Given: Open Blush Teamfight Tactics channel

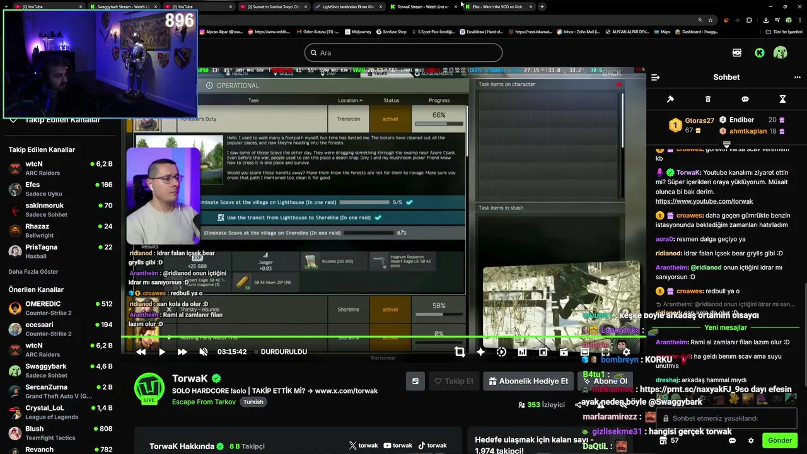Looking at the screenshot, I should pyautogui.click(x=61, y=433).
